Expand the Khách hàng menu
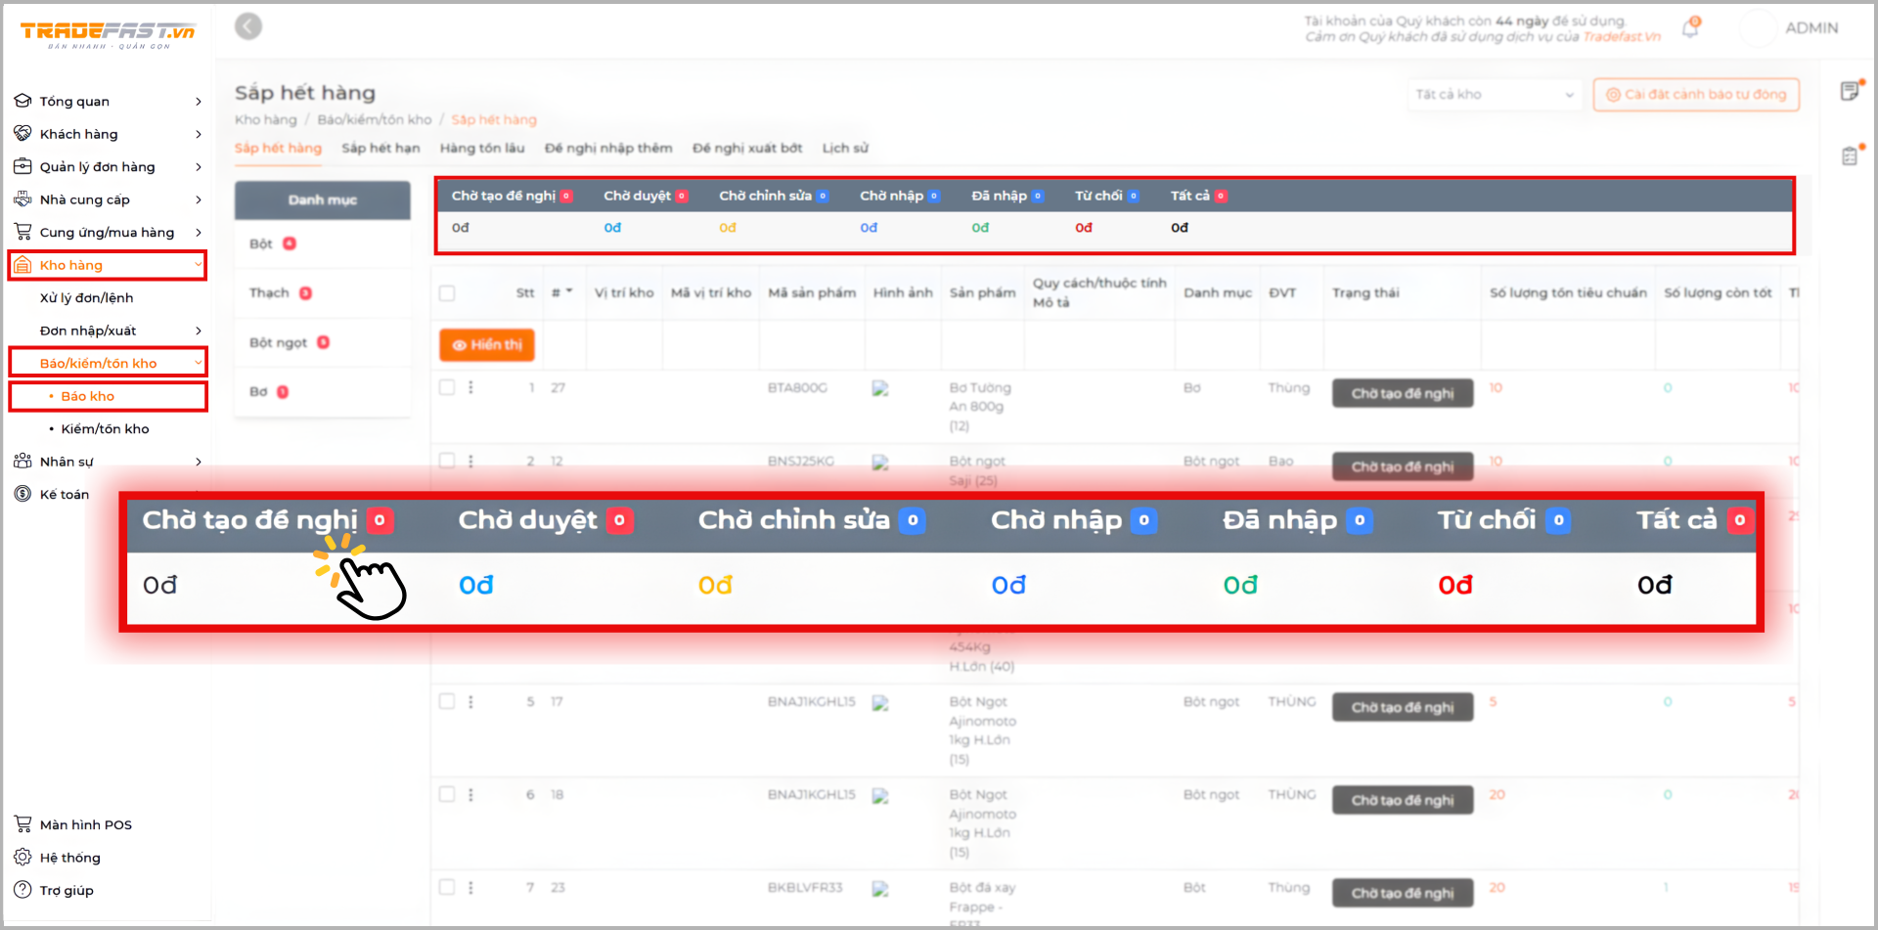The image size is (1878, 930). (108, 134)
